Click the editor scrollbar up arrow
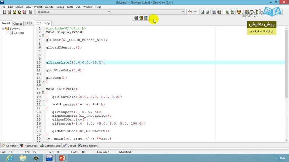Viewport: 289px width, 162px height. pos(287,28)
